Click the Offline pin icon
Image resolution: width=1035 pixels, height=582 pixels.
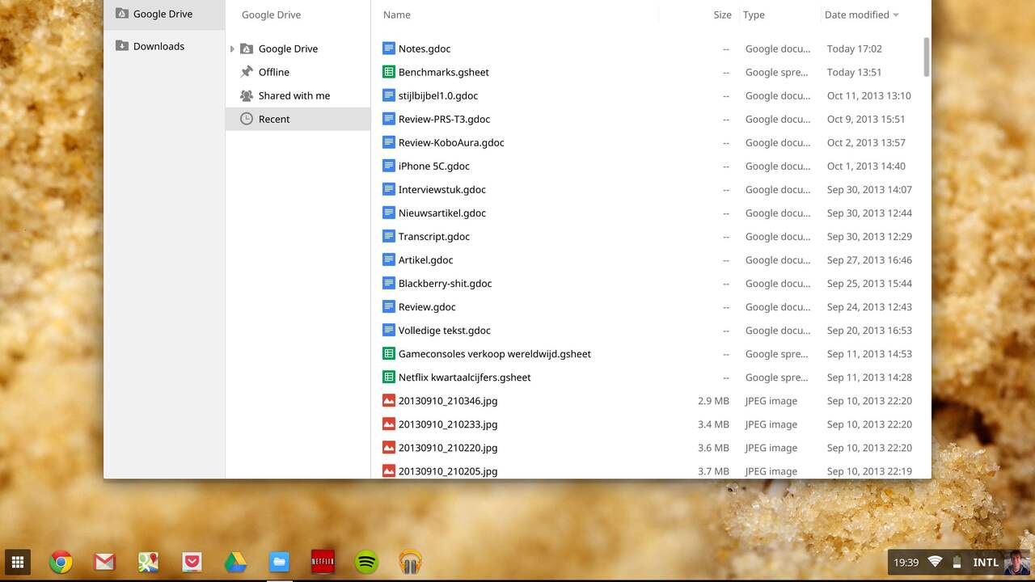[247, 72]
